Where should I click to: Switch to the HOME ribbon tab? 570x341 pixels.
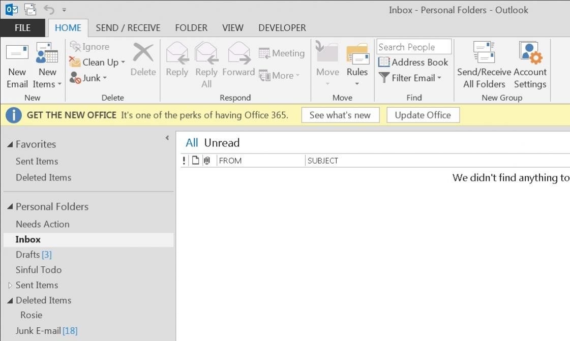68,27
